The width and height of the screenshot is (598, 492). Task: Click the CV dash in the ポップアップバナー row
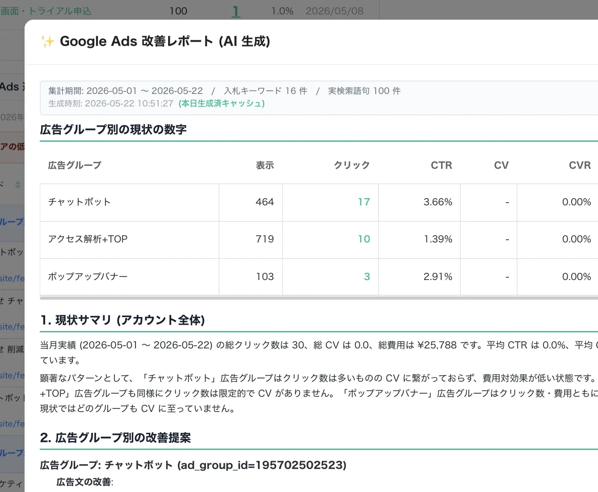coord(507,277)
